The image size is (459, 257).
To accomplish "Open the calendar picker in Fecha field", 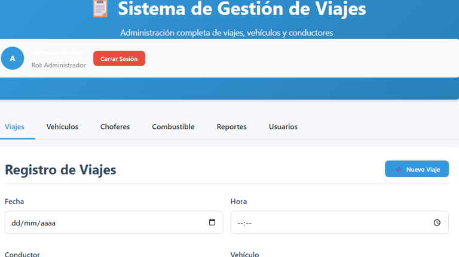I will [x=212, y=222].
